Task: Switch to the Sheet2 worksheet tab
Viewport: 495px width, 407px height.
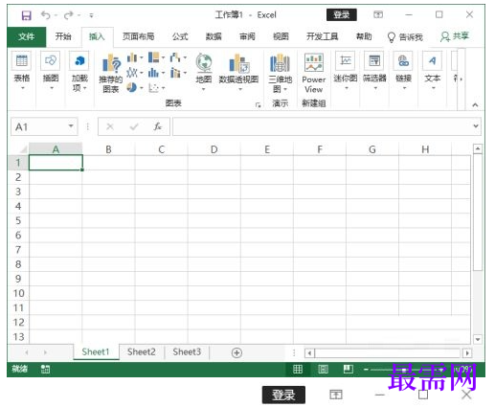Action: [x=142, y=351]
